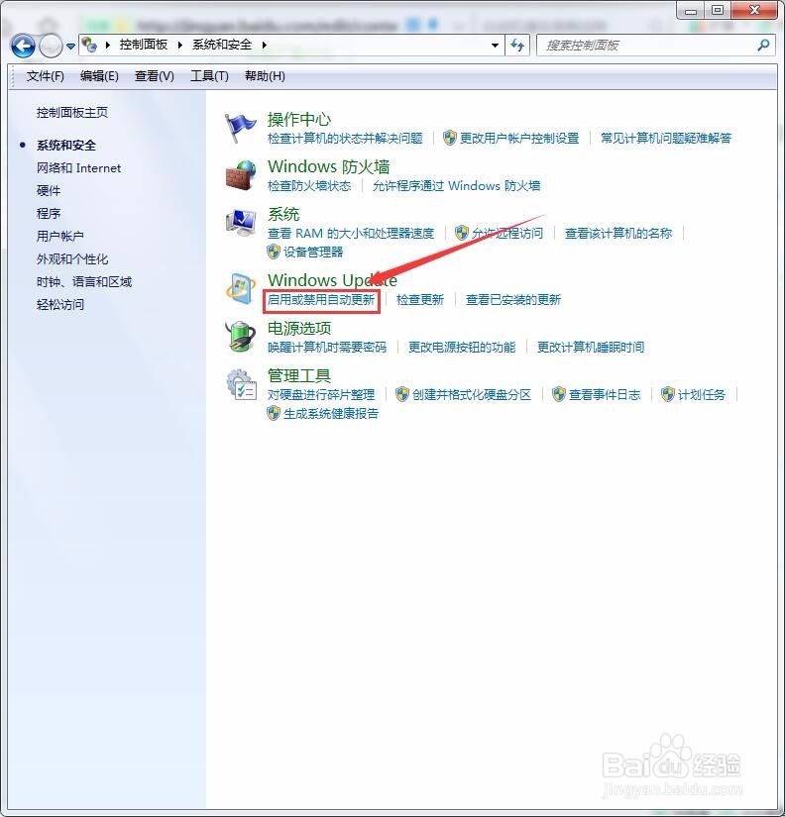Go to 控制面板主页 in sidebar
The height and width of the screenshot is (817, 785).
(x=72, y=113)
